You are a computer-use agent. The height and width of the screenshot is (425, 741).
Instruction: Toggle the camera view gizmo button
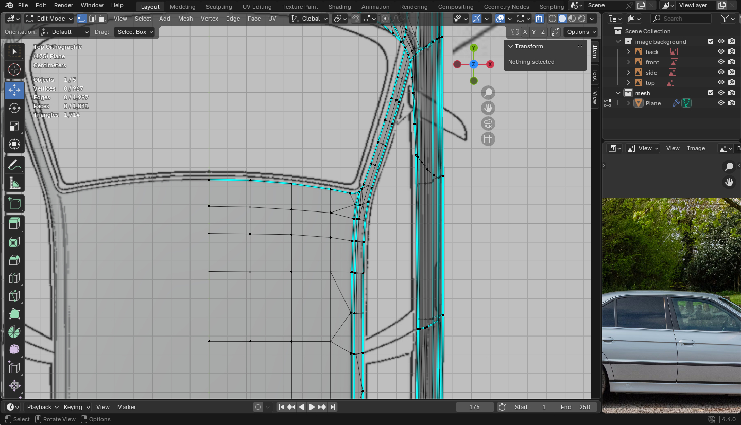pos(488,123)
